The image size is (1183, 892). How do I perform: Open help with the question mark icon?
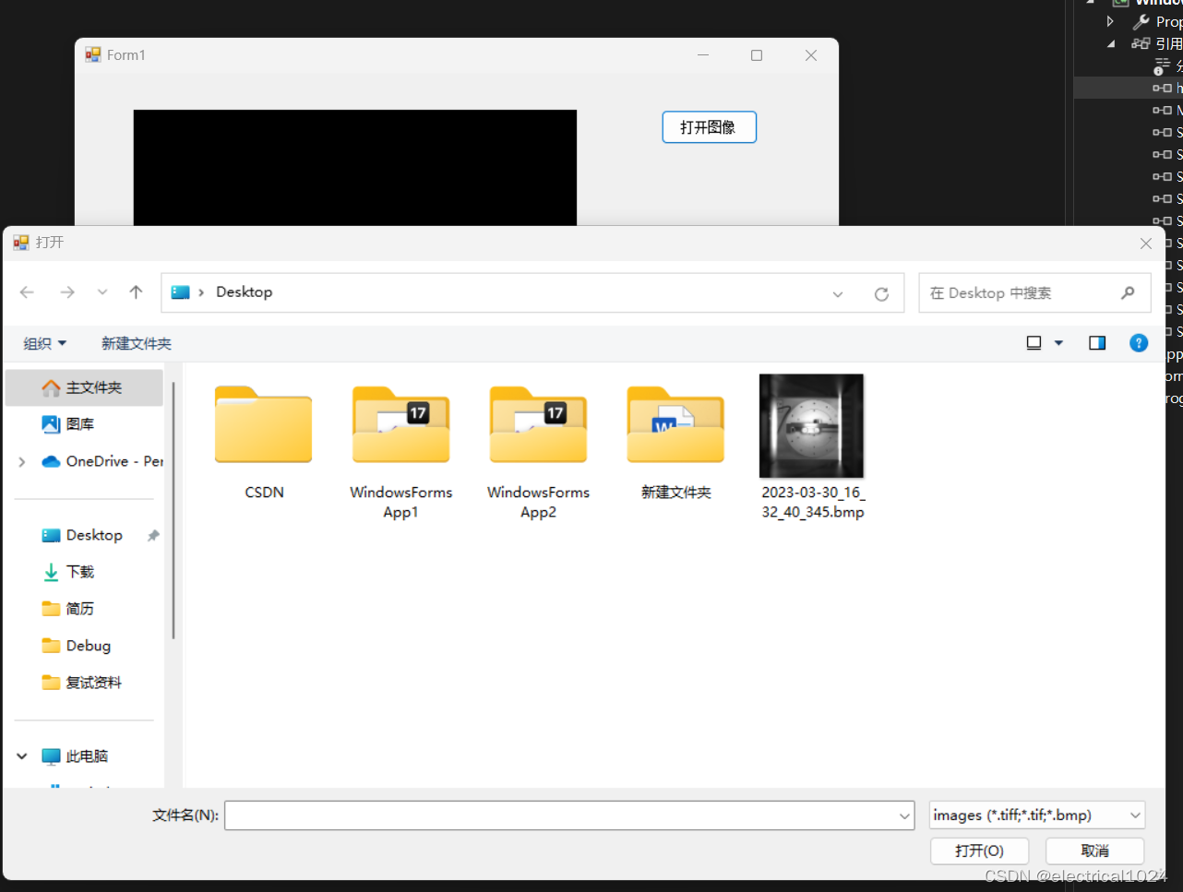tap(1139, 343)
